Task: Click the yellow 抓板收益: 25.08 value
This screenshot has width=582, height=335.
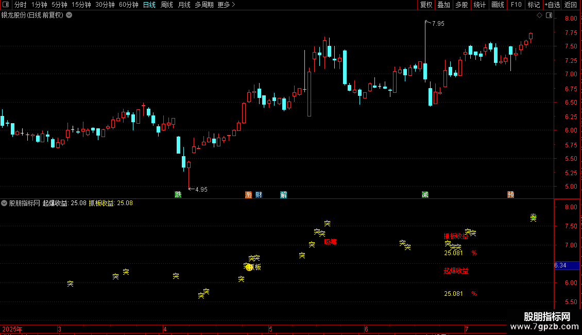Action: coord(111,203)
